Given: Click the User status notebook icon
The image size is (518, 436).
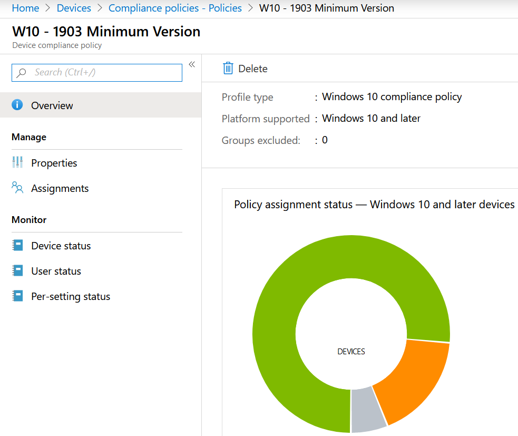Looking at the screenshot, I should 17,271.
